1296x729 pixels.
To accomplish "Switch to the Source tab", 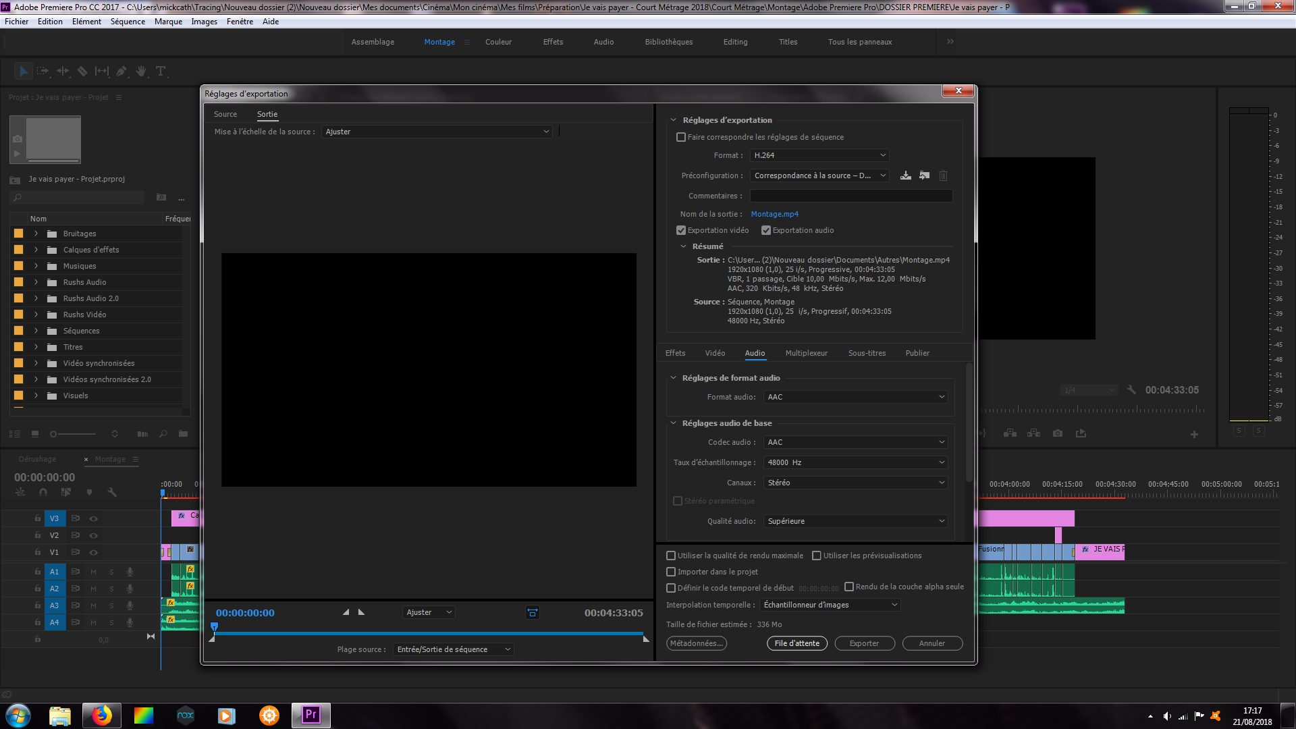I will pyautogui.click(x=225, y=114).
